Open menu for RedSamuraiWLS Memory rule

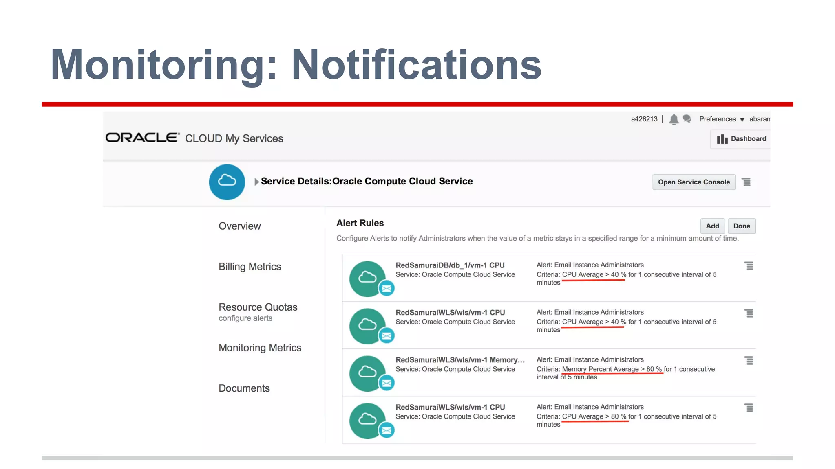[x=749, y=360]
